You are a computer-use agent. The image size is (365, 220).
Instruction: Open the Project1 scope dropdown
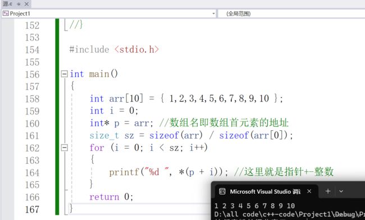(x=213, y=13)
